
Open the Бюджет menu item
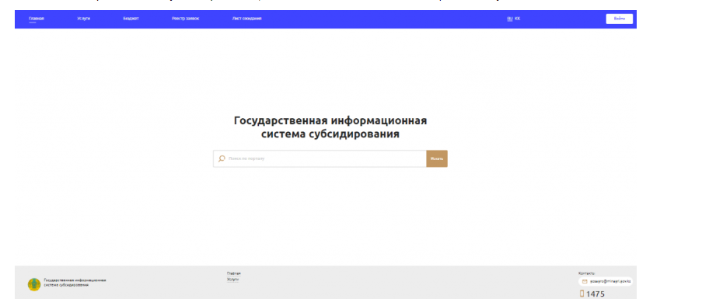(131, 19)
